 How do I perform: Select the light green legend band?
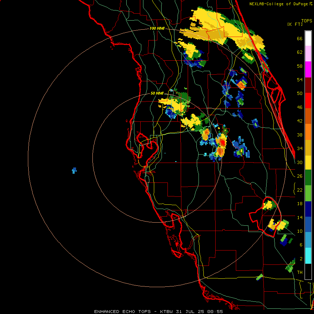tap(308, 193)
